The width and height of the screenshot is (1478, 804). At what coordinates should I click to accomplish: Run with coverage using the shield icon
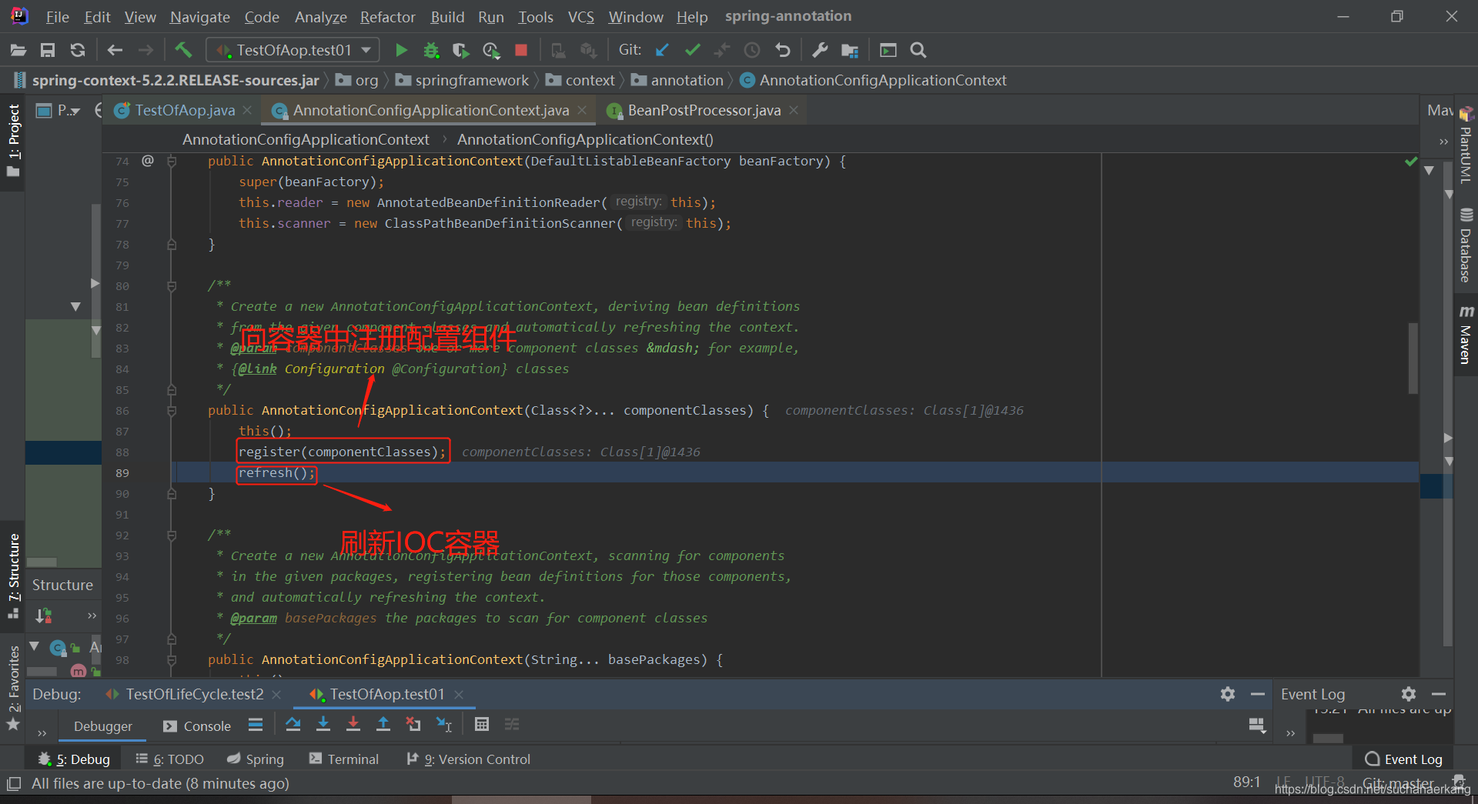[461, 50]
